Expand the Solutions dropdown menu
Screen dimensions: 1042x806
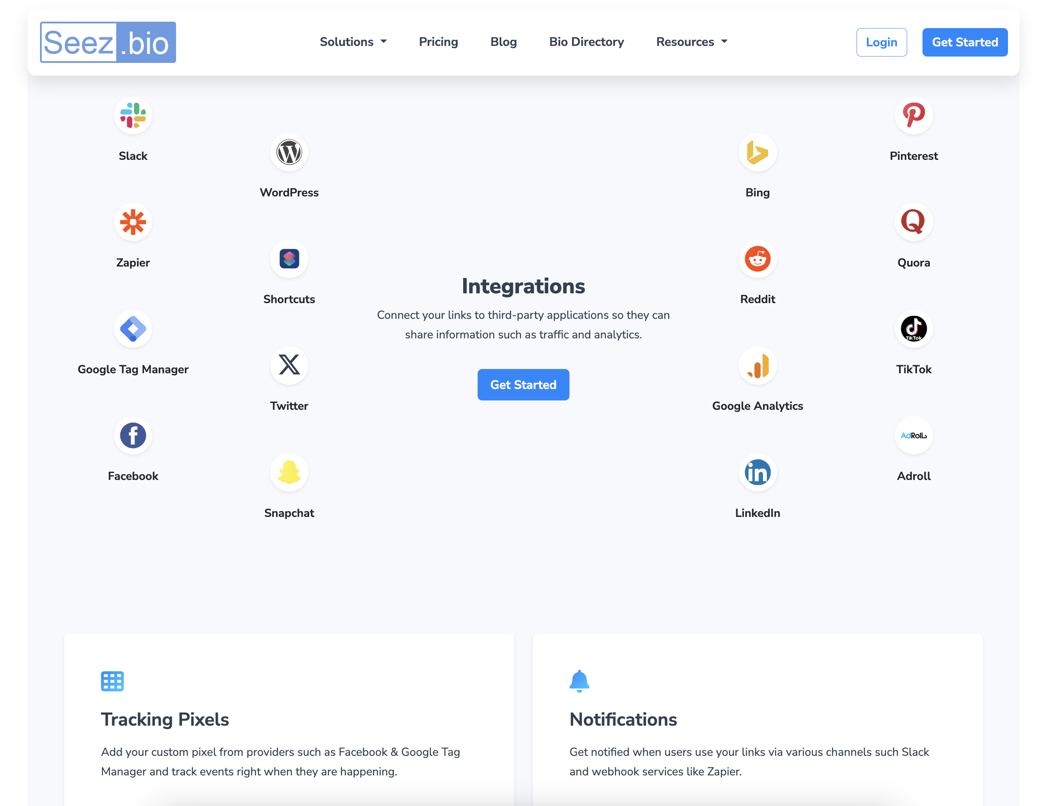point(353,42)
